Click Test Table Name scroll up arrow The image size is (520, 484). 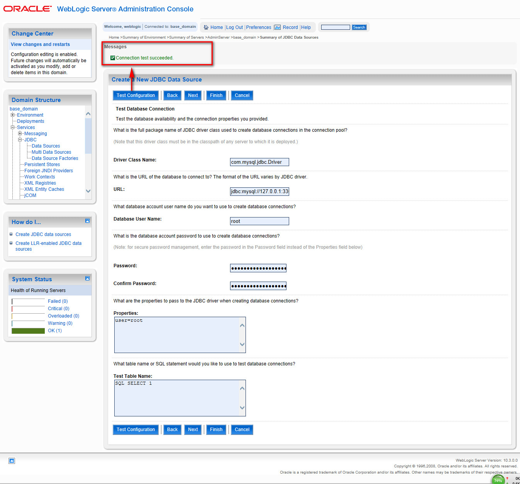tap(242, 388)
